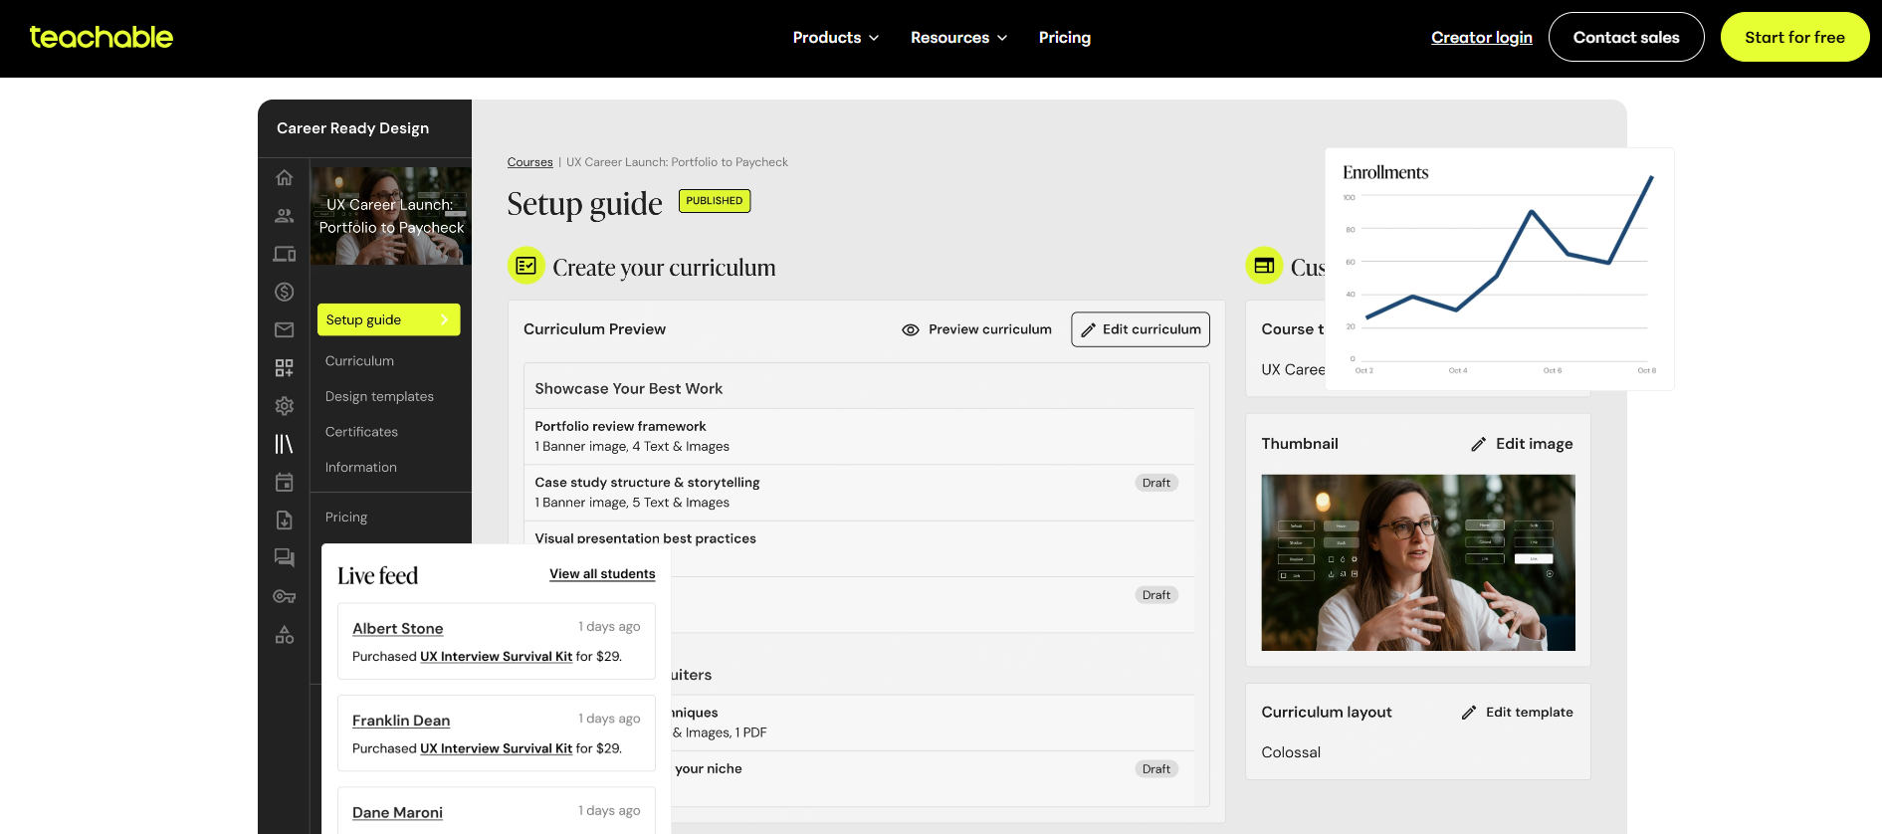Click the apps add-on grid icon
This screenshot has width=1882, height=834.
click(284, 368)
